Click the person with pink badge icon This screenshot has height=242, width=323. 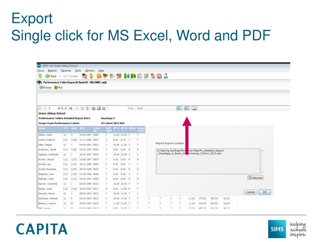[153, 76]
